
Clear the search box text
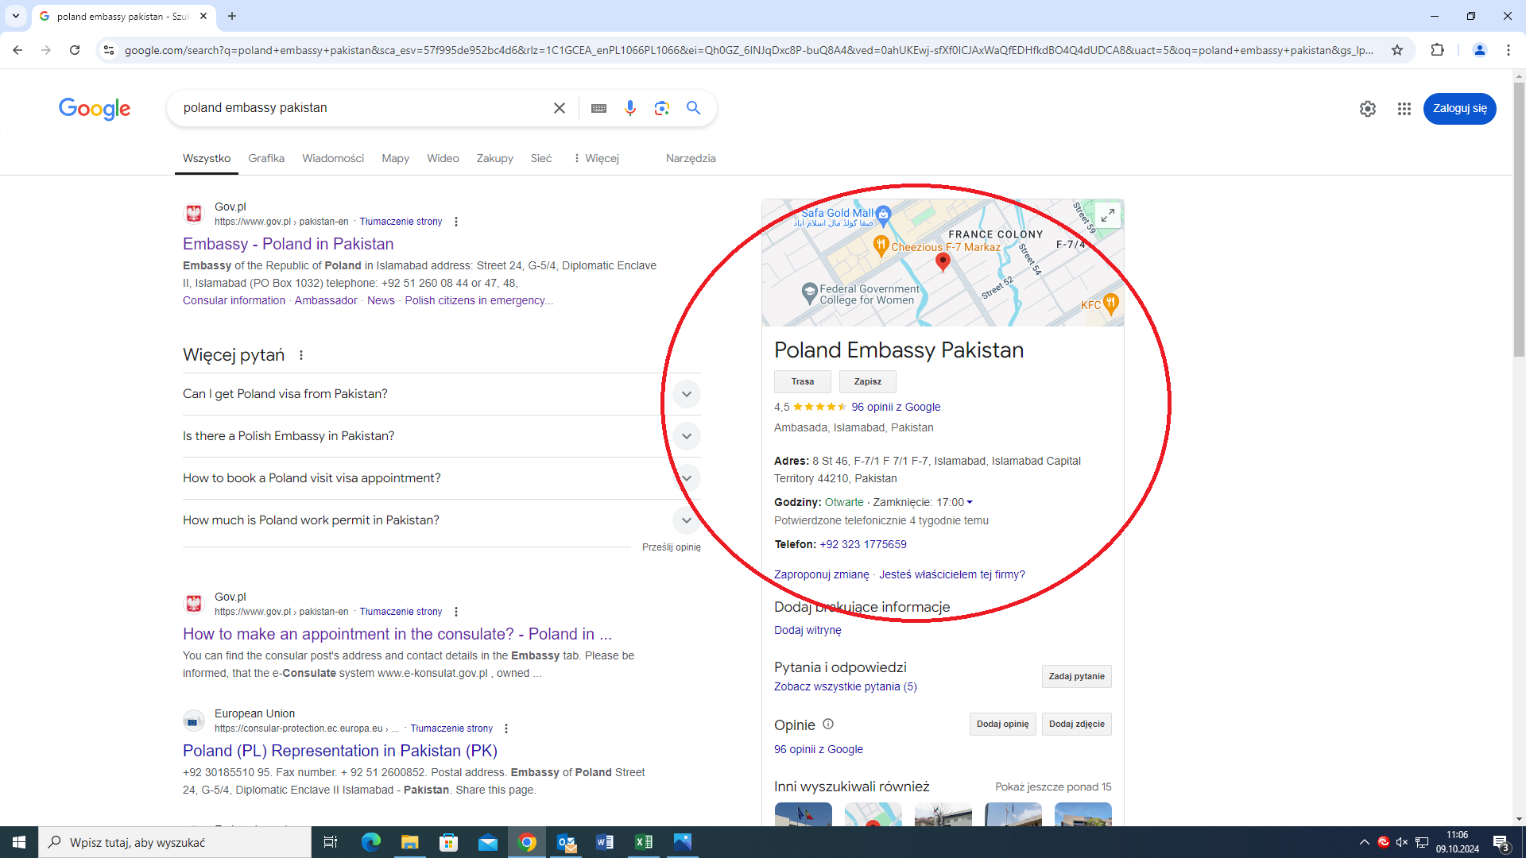click(x=560, y=108)
